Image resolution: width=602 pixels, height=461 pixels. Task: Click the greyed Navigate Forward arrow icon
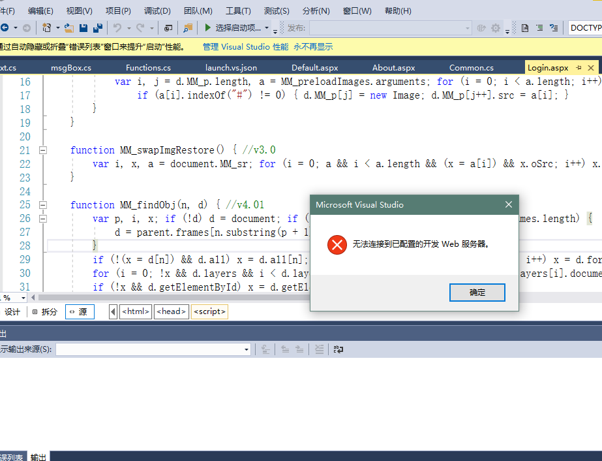pos(27,27)
